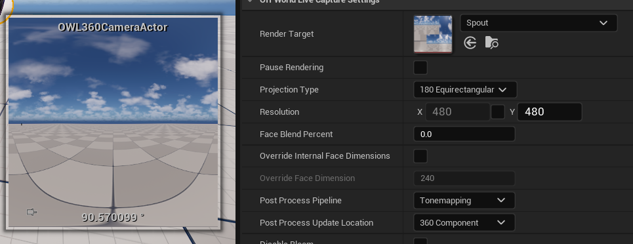This screenshot has width=633, height=244.
Task: Click the Resolution Y field showing 480
Action: pyautogui.click(x=550, y=112)
